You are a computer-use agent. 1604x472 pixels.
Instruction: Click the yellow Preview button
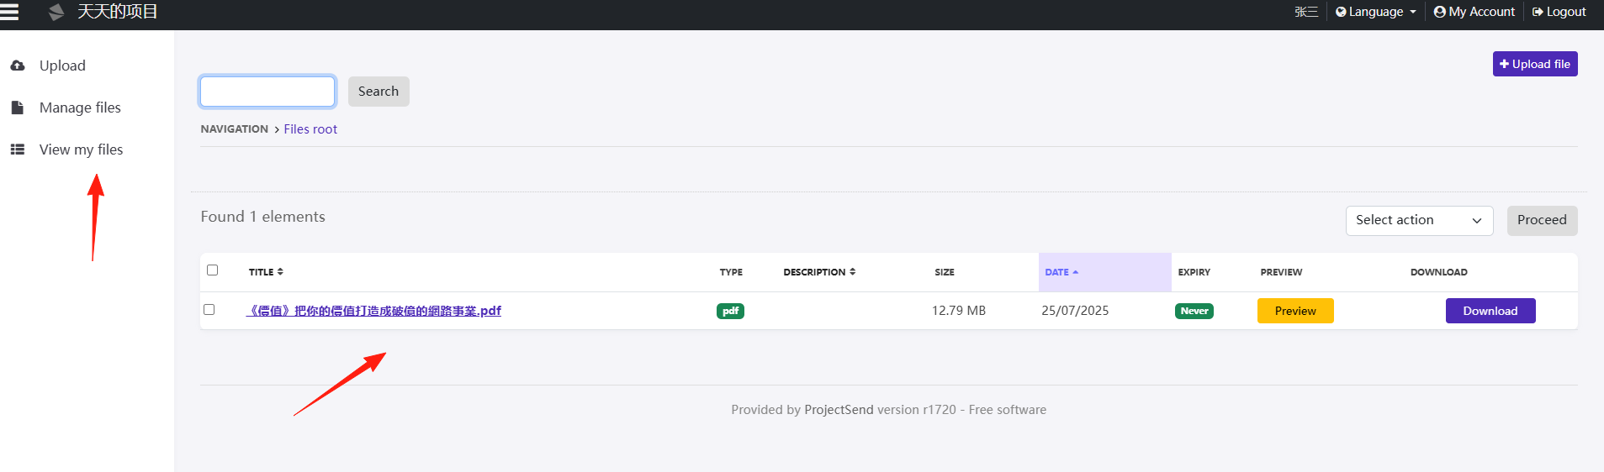[1295, 311]
